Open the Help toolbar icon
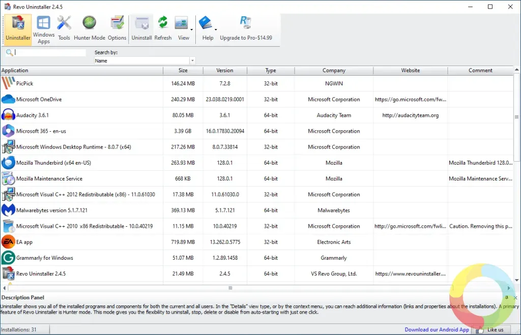The height and width of the screenshot is (335, 521). tap(207, 29)
